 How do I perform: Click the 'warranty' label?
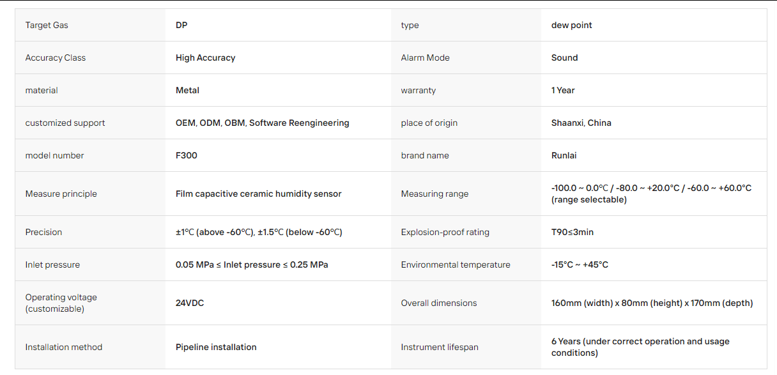coord(419,90)
